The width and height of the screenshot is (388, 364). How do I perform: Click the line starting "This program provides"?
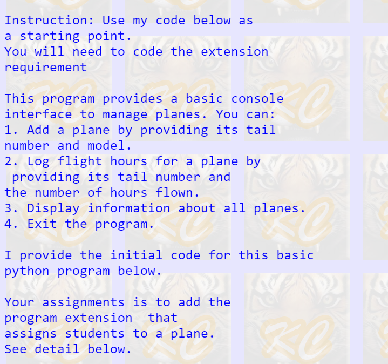click(144, 99)
